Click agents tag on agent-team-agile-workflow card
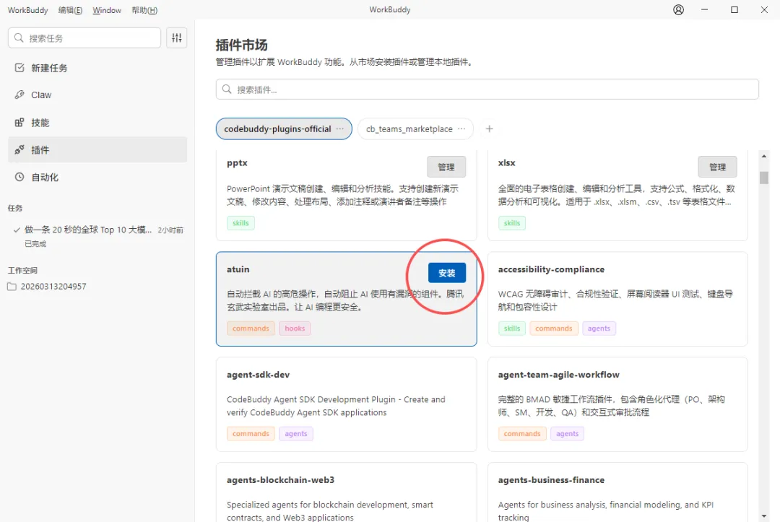This screenshot has height=522, width=780. coord(567,433)
